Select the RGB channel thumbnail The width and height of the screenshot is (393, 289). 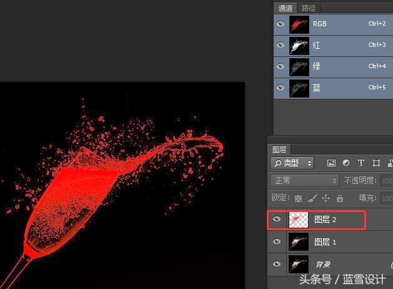299,24
